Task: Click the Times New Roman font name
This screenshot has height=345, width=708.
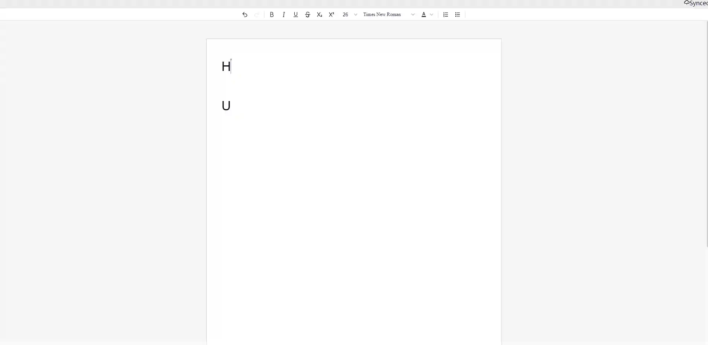Action: (x=382, y=14)
